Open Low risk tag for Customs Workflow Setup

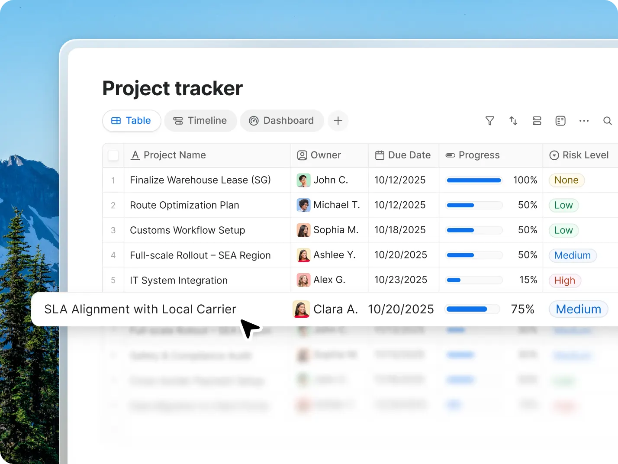click(563, 230)
